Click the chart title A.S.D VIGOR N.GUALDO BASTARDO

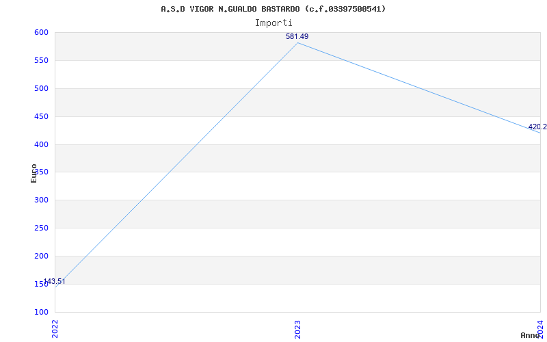coord(273,9)
